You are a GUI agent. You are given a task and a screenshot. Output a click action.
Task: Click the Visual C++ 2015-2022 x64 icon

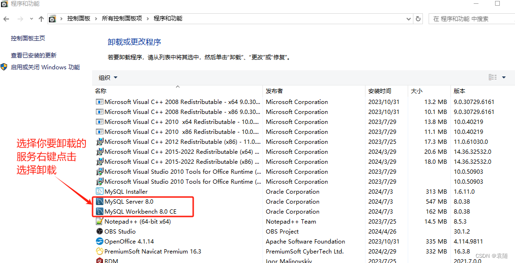100,152
